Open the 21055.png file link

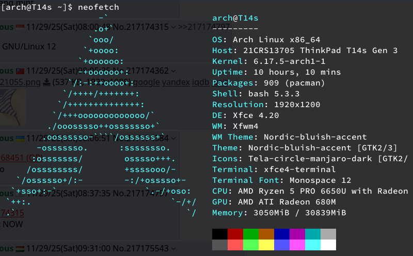tap(20, 82)
